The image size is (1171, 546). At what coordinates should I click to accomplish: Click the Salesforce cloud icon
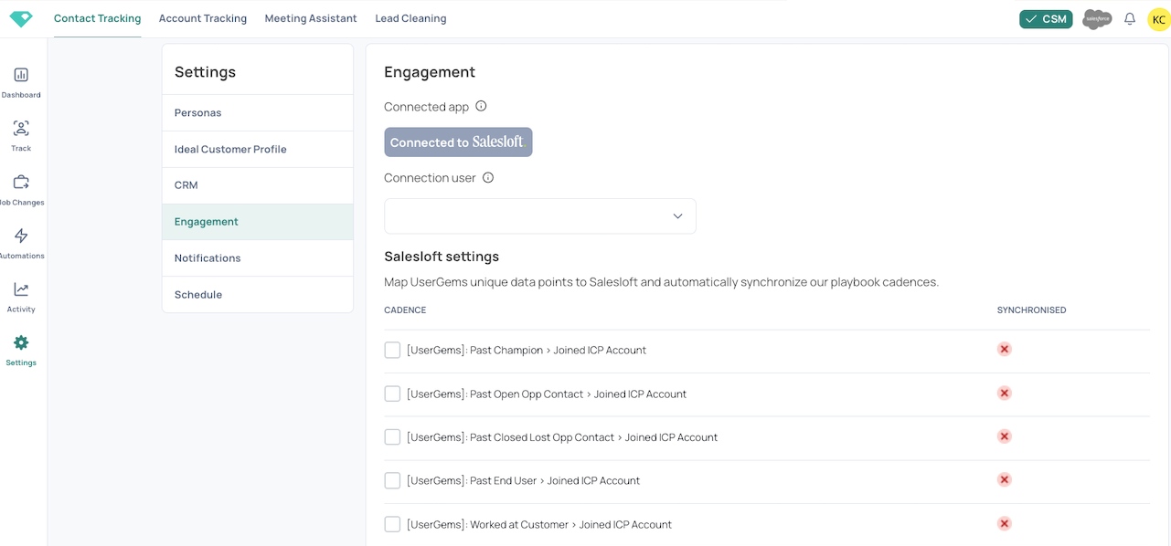tap(1097, 19)
